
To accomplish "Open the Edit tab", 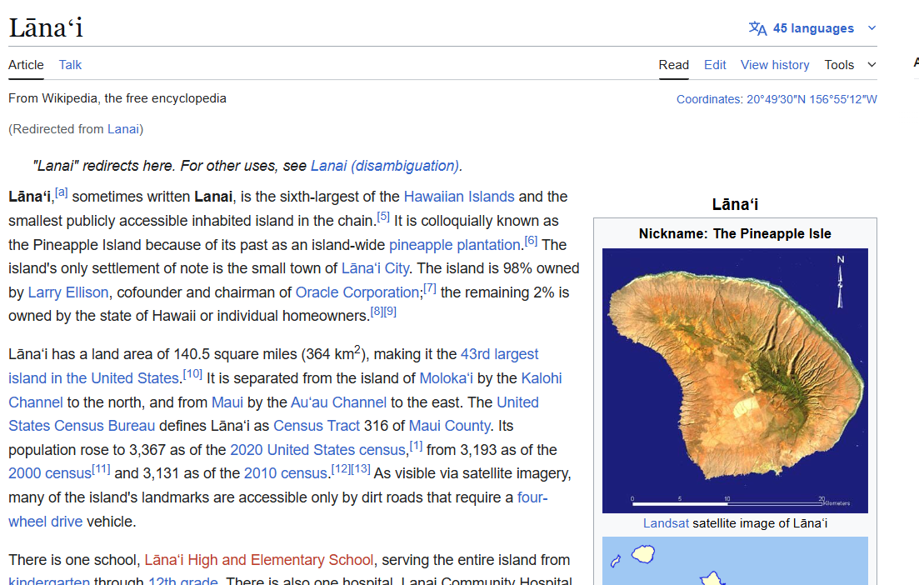I will 714,65.
